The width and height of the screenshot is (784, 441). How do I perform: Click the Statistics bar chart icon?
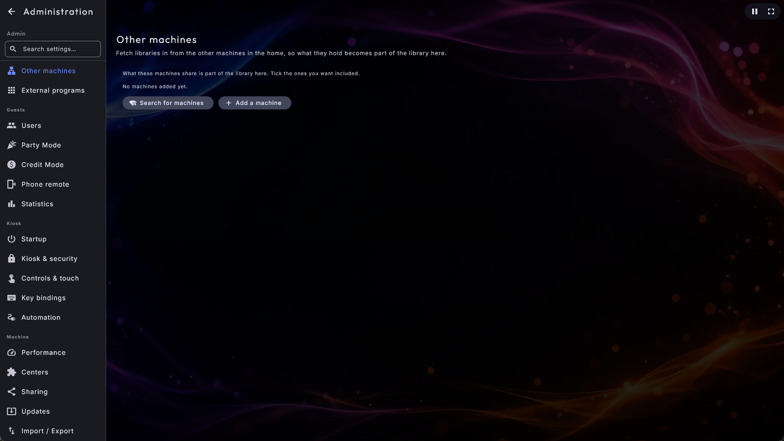[11, 204]
